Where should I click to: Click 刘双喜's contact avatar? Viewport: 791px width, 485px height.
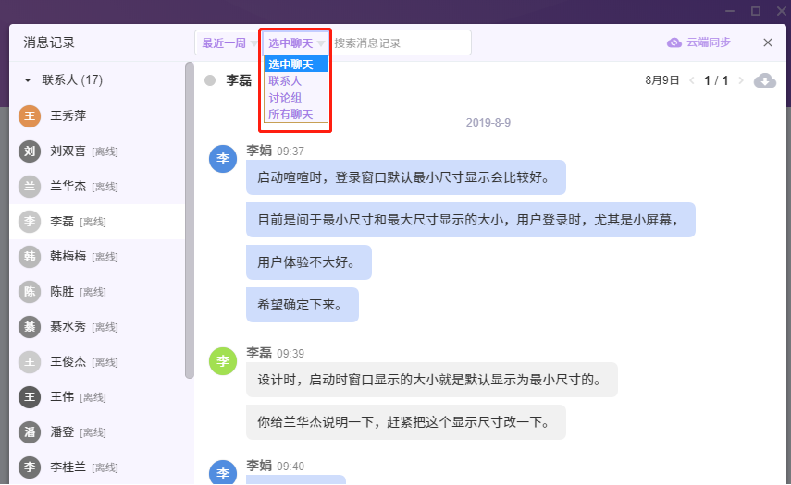[31, 151]
